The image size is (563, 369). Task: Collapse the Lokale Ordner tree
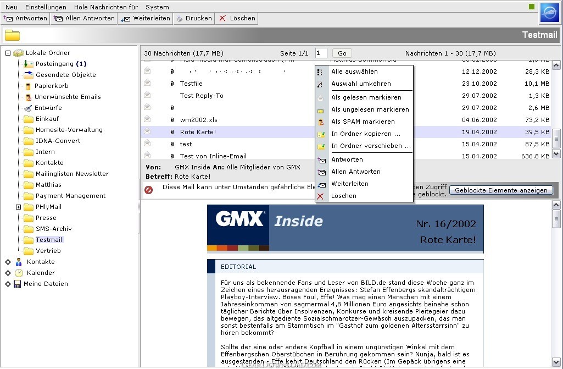click(8, 53)
